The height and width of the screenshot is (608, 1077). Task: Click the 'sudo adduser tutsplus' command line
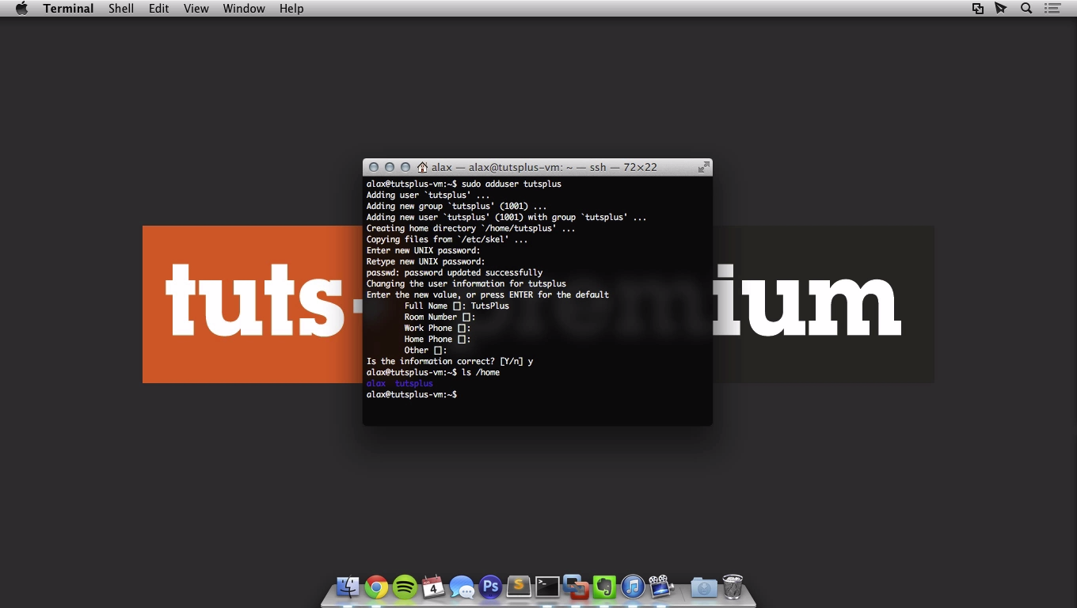click(x=464, y=184)
